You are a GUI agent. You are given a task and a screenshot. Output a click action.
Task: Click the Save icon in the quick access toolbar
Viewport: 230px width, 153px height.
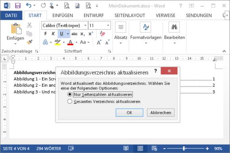18,6
